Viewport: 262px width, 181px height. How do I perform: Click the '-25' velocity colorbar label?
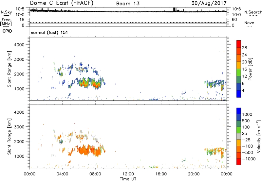[246, 140]
